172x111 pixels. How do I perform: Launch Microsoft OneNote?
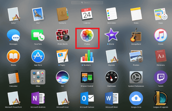point(38,98)
